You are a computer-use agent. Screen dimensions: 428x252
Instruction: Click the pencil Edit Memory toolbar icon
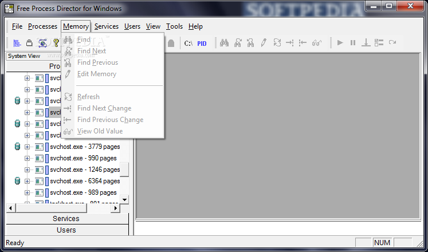pyautogui.click(x=264, y=43)
